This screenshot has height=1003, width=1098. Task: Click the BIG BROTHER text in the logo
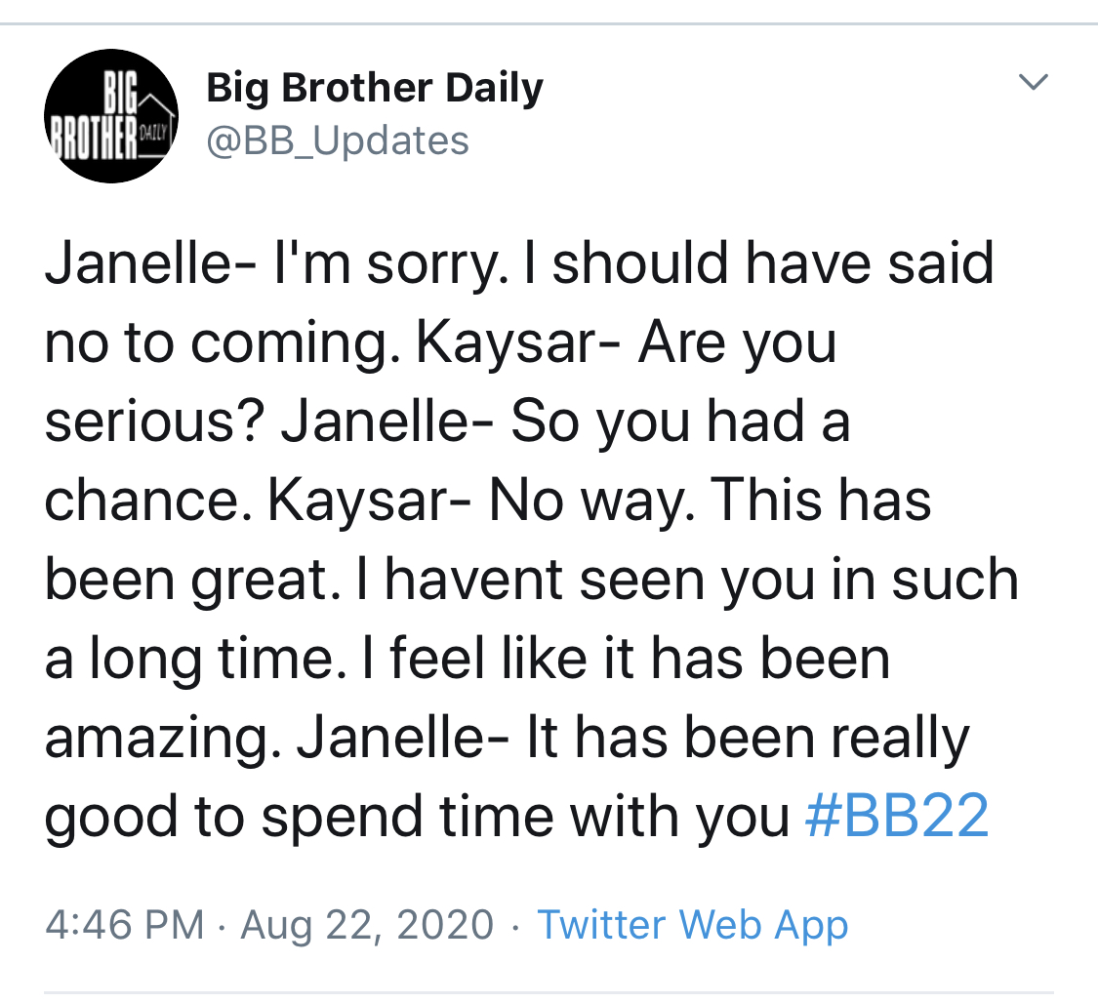(93, 116)
